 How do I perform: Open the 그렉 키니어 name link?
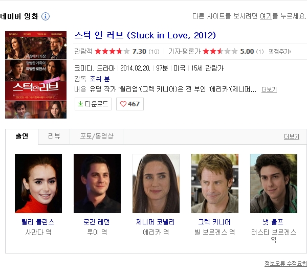point(214,222)
